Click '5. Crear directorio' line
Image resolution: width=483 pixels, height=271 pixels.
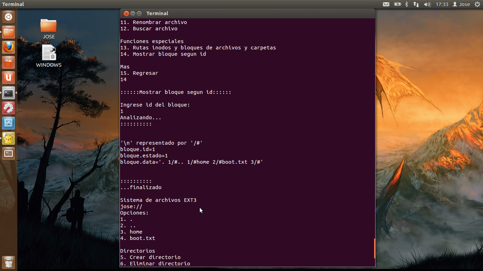point(150,257)
